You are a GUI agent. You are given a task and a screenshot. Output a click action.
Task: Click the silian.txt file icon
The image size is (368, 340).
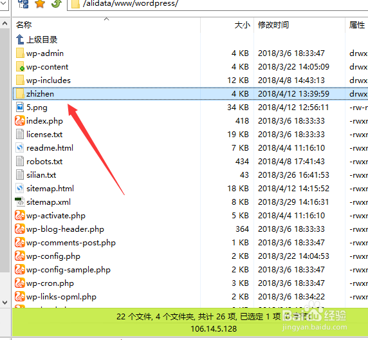20,175
